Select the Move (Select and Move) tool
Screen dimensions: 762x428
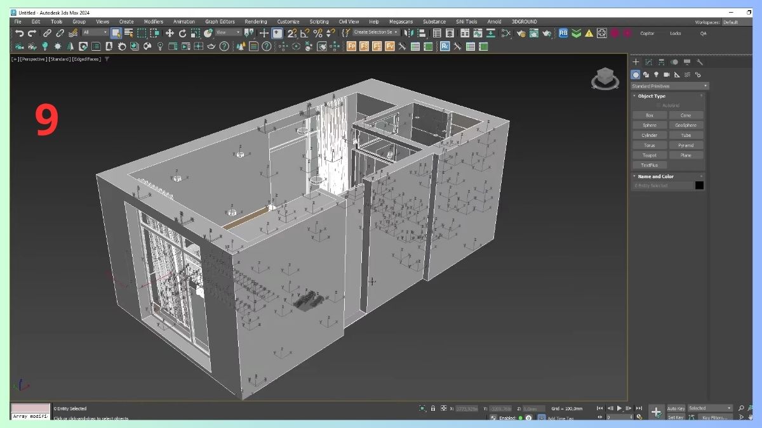pyautogui.click(x=171, y=33)
